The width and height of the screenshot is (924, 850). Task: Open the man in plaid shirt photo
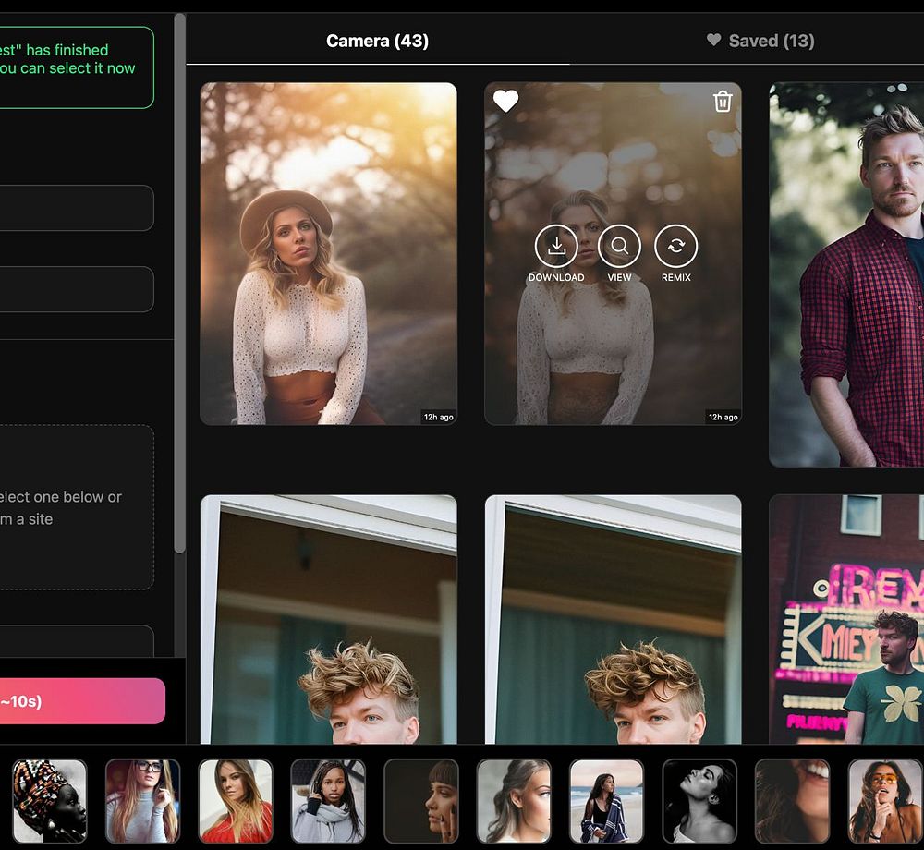[x=846, y=274]
